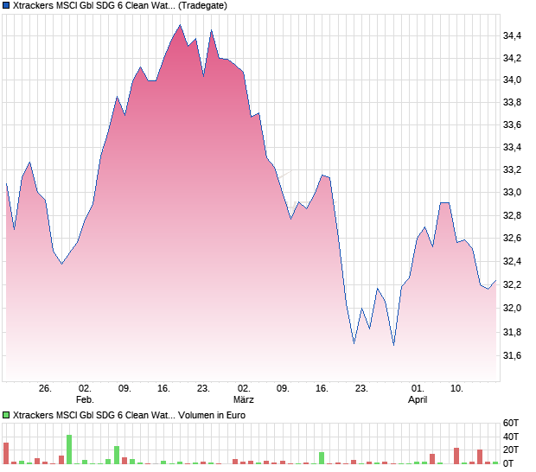Click the blue price legend square
This screenshot has width=536, height=472.
6,5
